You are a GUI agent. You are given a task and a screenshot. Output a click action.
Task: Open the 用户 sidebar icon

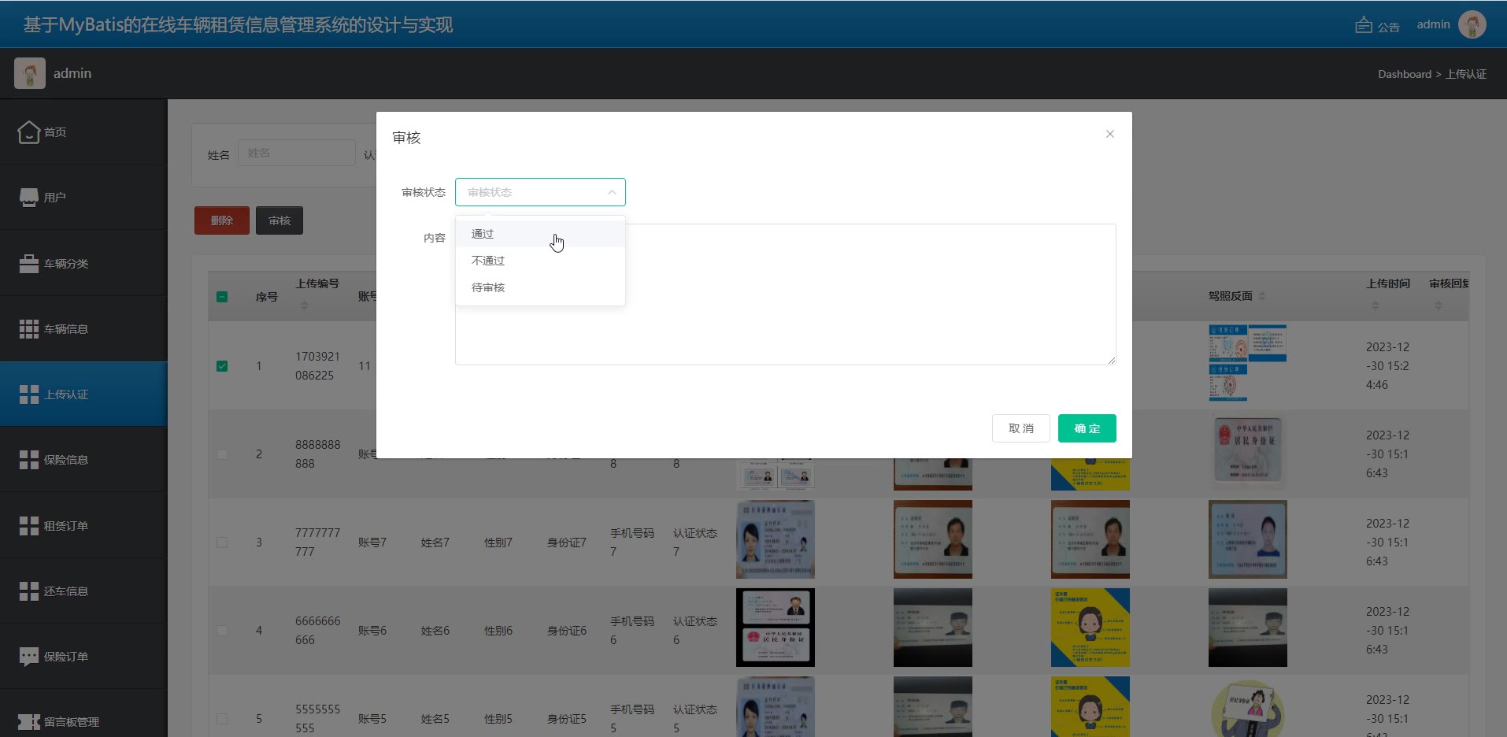pyautogui.click(x=29, y=198)
